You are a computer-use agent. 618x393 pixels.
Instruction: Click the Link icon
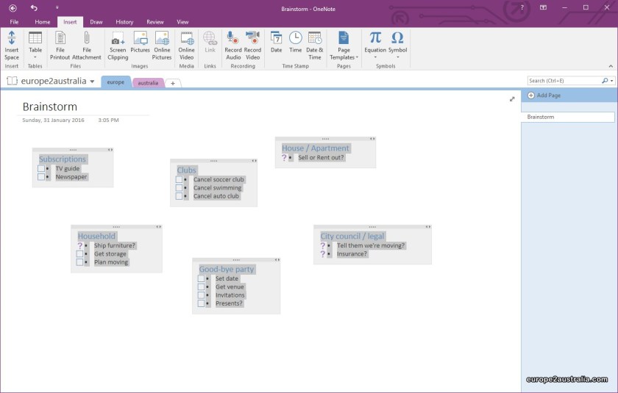210,37
